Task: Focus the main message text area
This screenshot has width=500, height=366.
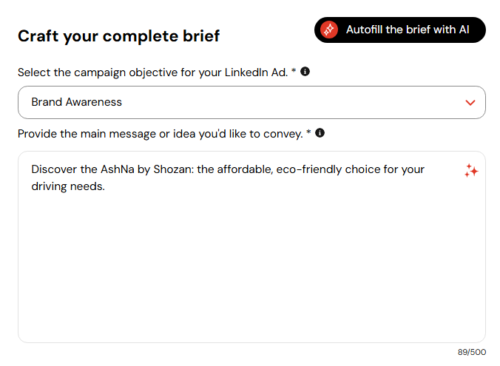Action: coord(251,247)
